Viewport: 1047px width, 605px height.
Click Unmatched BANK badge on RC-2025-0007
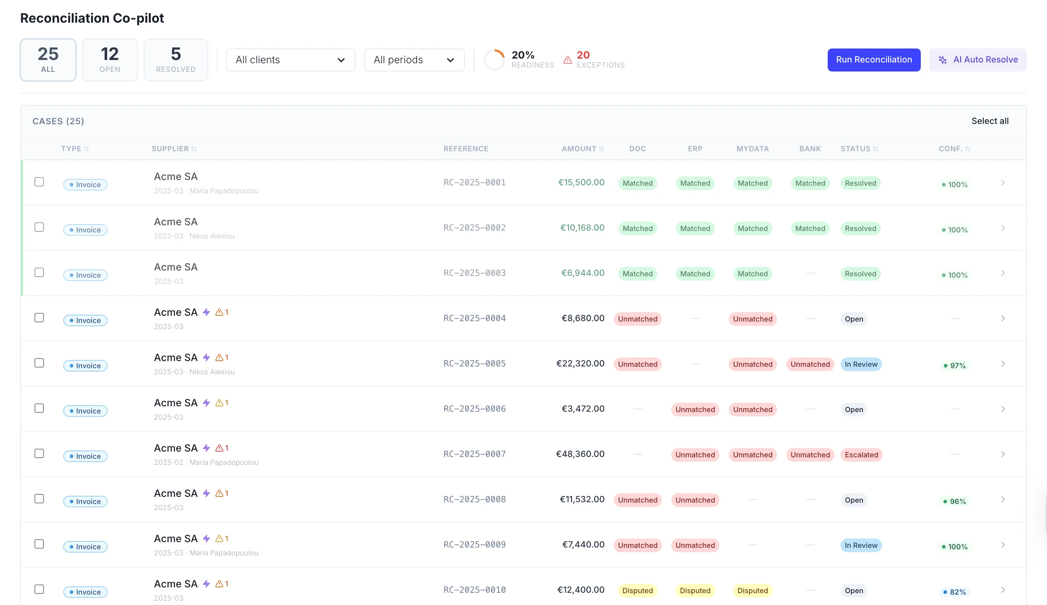click(x=810, y=455)
